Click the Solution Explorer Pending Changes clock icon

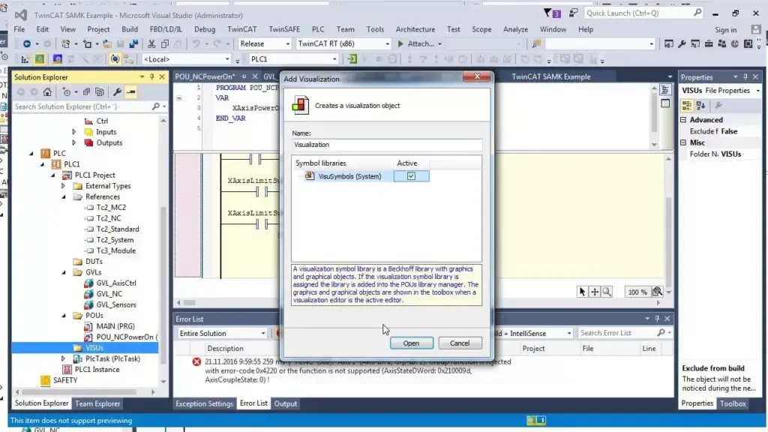67,92
